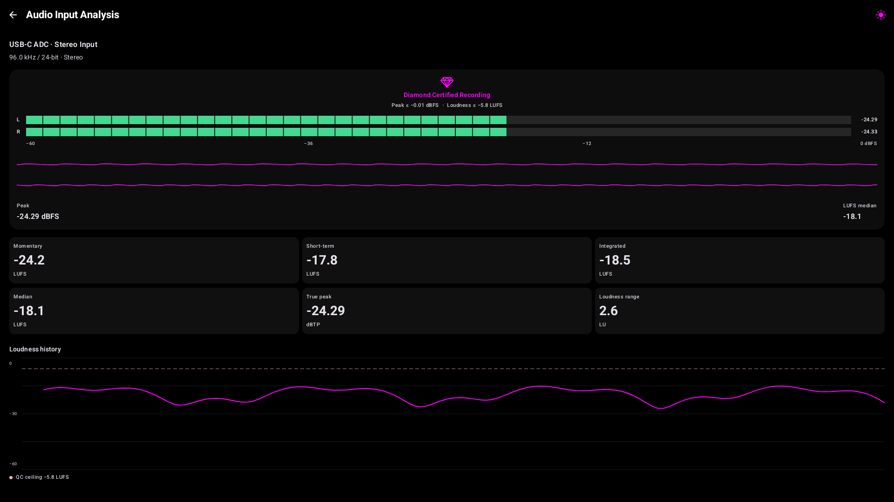Click the R channel -24.33 readout
894x502 pixels.
[869, 132]
